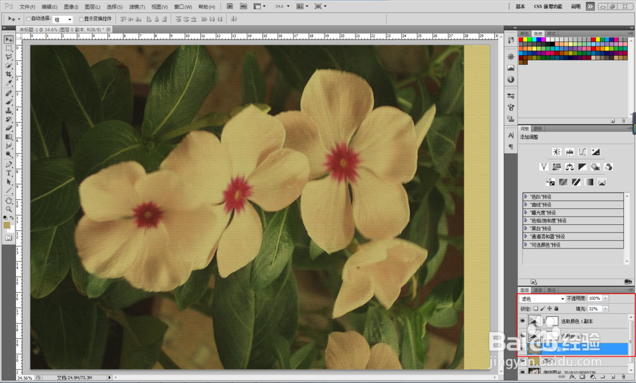This screenshot has height=383, width=636.
Task: Switch to the 基本 workspace
Action: click(x=520, y=6)
